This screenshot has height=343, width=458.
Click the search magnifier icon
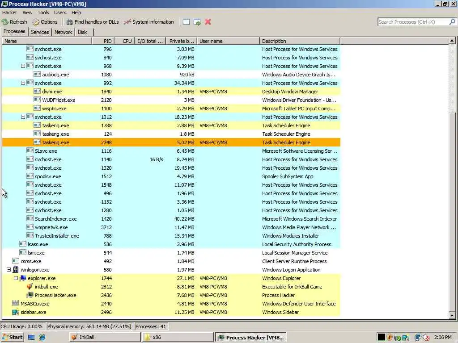click(x=452, y=22)
